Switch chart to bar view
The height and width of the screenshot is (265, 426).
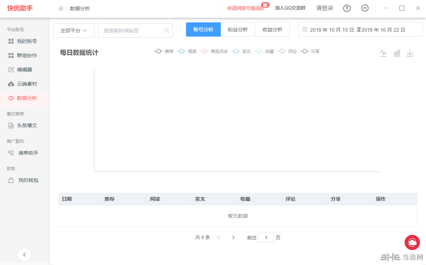pos(397,53)
